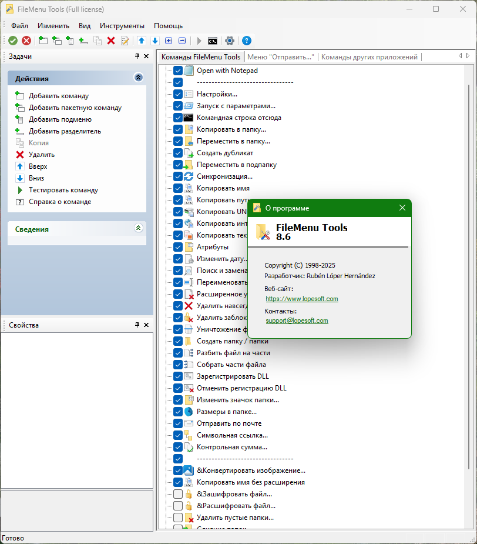Switch to Команды других приложений tab
Image resolution: width=477 pixels, height=544 pixels.
[x=369, y=57]
